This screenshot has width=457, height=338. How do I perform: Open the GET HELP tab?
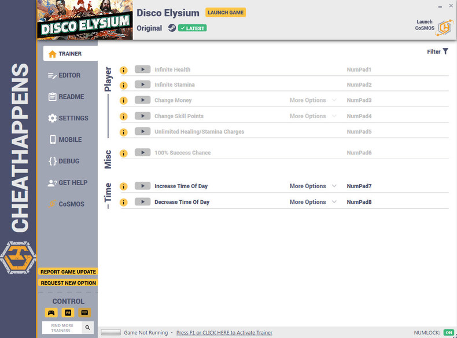point(68,183)
